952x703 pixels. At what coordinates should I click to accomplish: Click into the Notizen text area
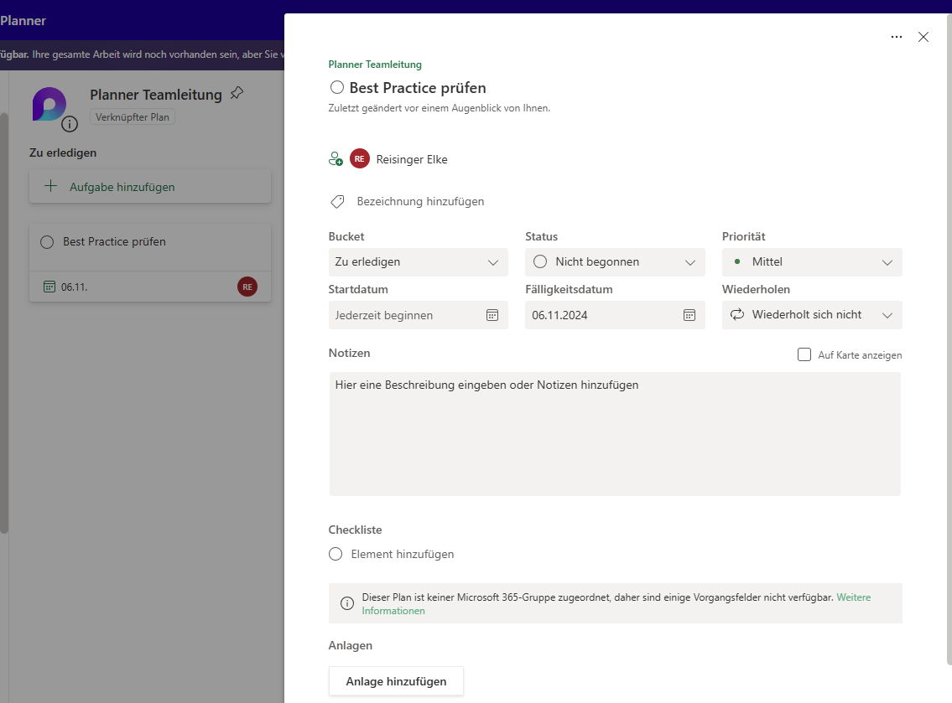[x=615, y=434]
